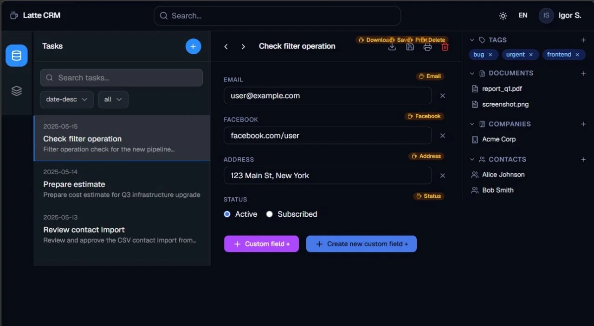Collapse the Documents section
Viewport: 594px width, 326px height.
coord(472,73)
